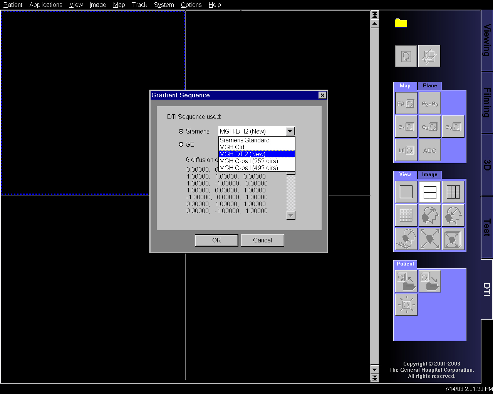The image size is (493, 394).
Task: Open the View menu in menu bar
Action: click(76, 5)
